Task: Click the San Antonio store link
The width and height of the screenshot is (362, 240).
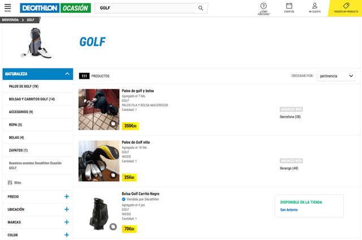Action: tap(289, 210)
